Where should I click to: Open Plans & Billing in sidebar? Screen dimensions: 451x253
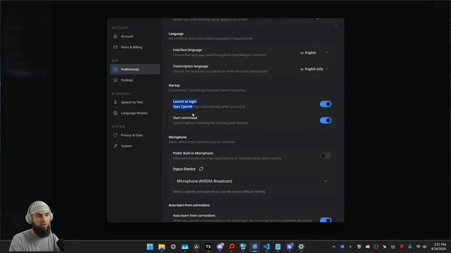pos(135,47)
